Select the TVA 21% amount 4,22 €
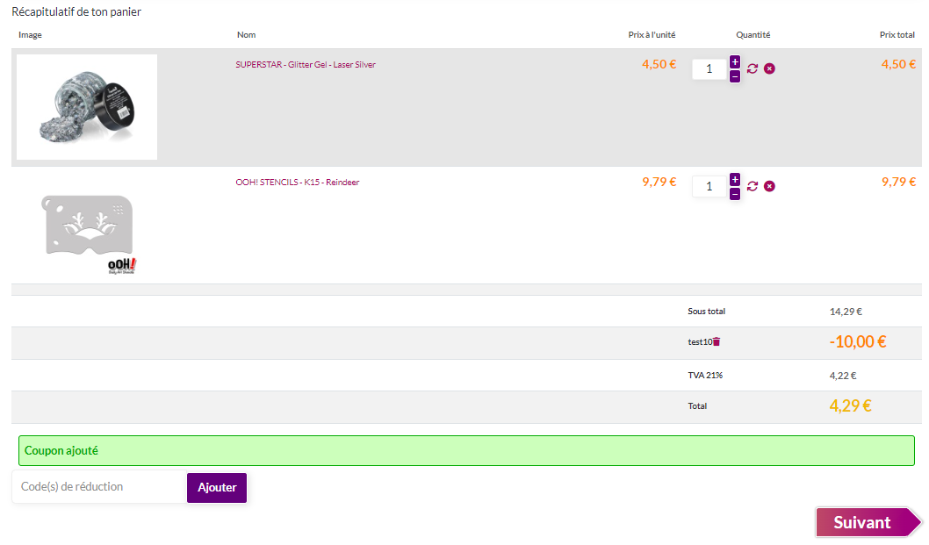 click(842, 376)
